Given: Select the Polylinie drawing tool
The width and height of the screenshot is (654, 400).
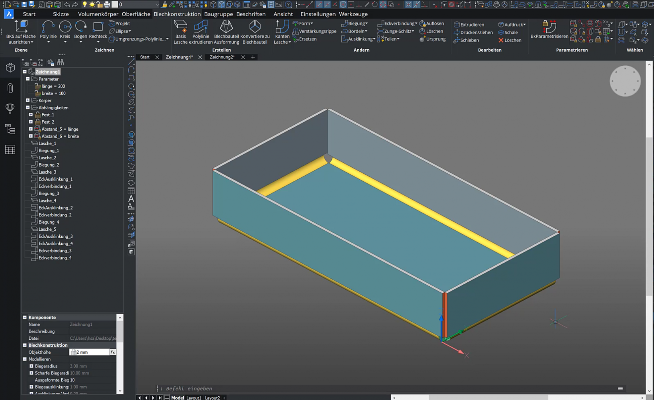Looking at the screenshot, I should point(48,30).
